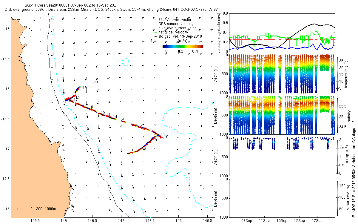The height and width of the screenshot is (224, 358).
Task: Click latitude tick '-18' on the map axis
Action: (x=6, y=209)
